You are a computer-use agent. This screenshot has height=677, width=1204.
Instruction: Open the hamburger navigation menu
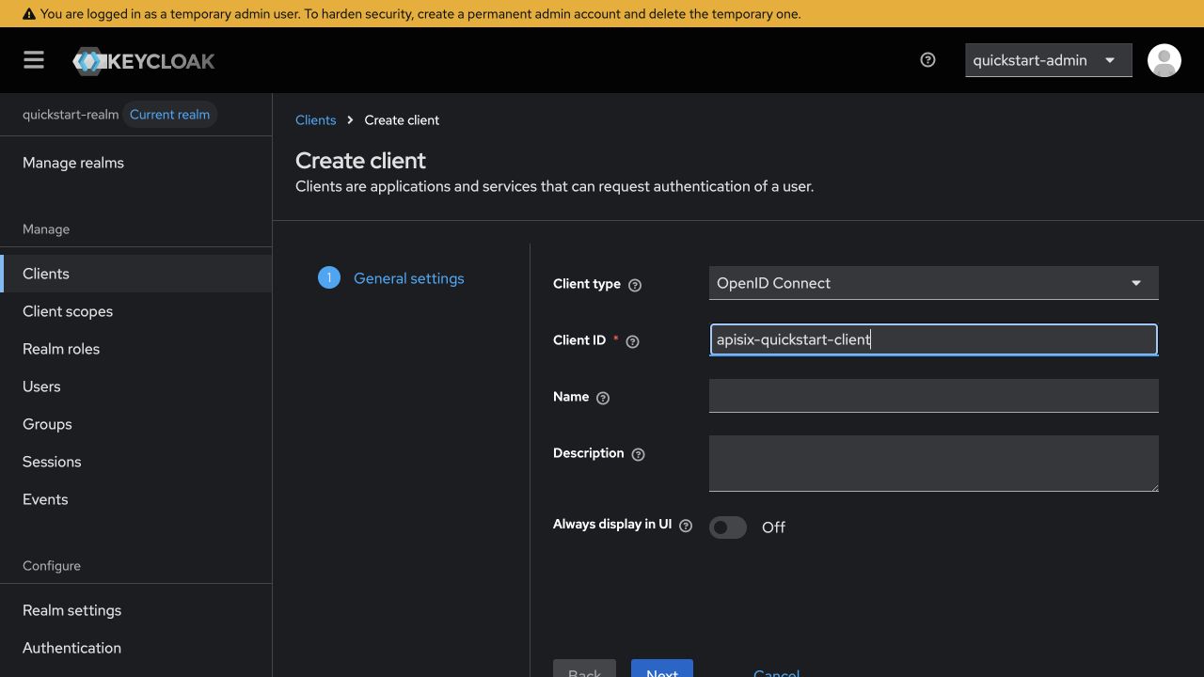pyautogui.click(x=34, y=60)
